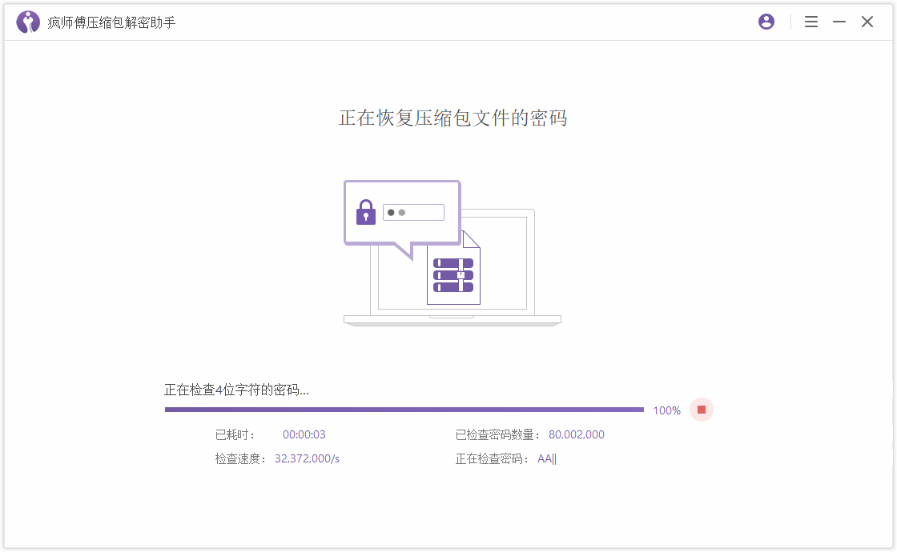The height and width of the screenshot is (552, 897).
Task: Click the purple padlock icon in the illustration
Action: coord(366,212)
